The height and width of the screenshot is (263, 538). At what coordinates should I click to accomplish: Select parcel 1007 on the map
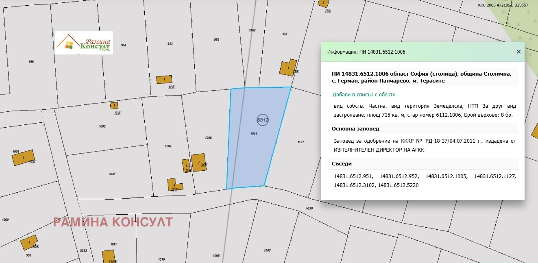267,250
